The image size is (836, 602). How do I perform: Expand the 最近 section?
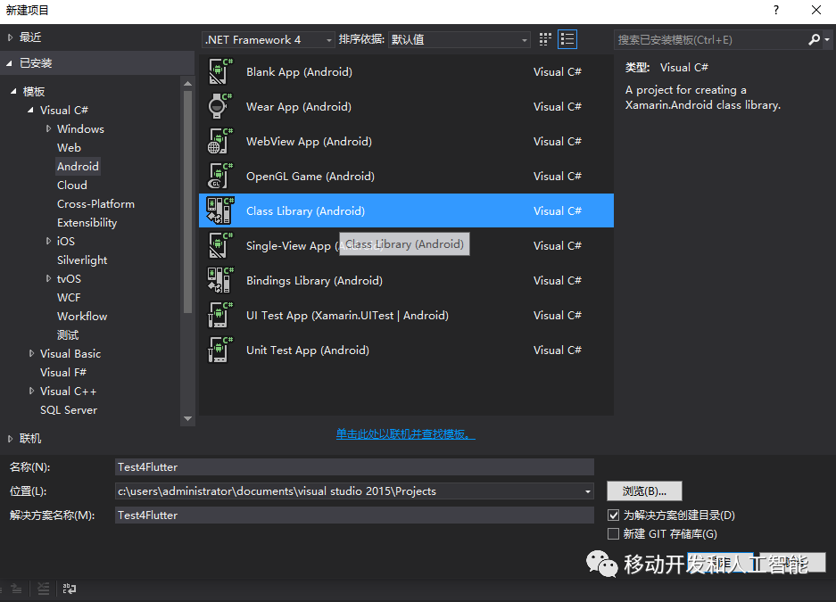point(10,37)
